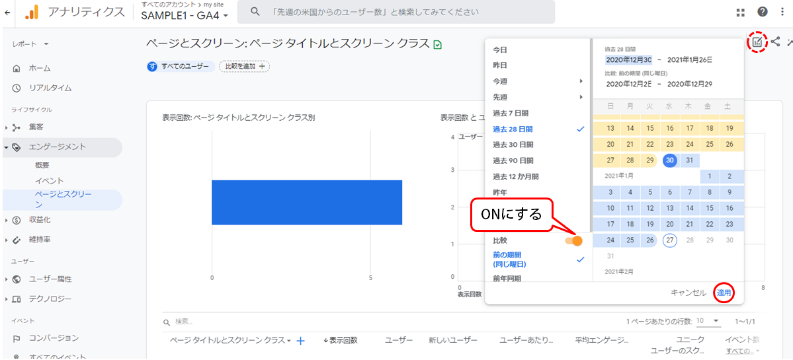Collapse the エンゲージメント section
This screenshot has height=360, width=793.
pos(6,147)
